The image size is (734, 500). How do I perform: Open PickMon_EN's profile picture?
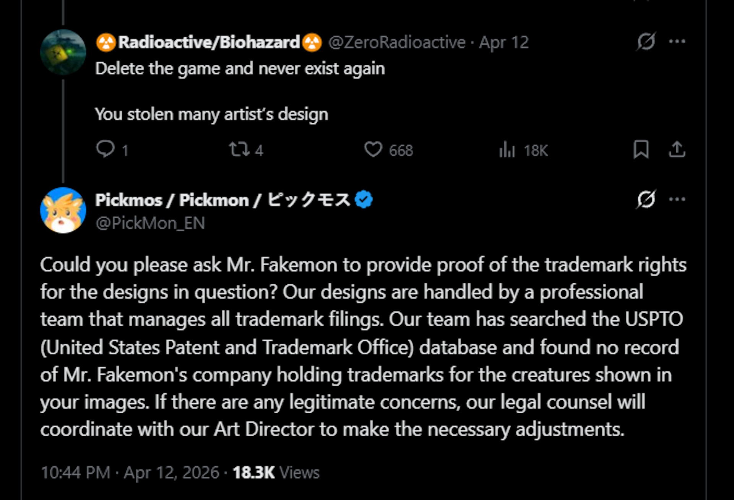(63, 210)
